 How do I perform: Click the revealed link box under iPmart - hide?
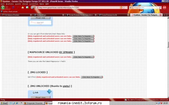[40, 23]
